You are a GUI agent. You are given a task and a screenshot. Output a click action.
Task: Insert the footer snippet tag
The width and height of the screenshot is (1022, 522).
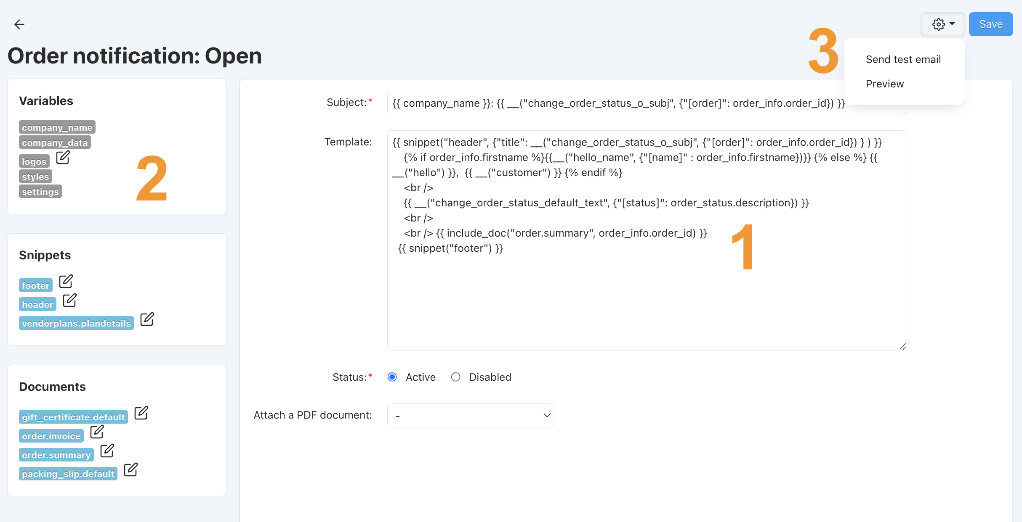tap(36, 285)
